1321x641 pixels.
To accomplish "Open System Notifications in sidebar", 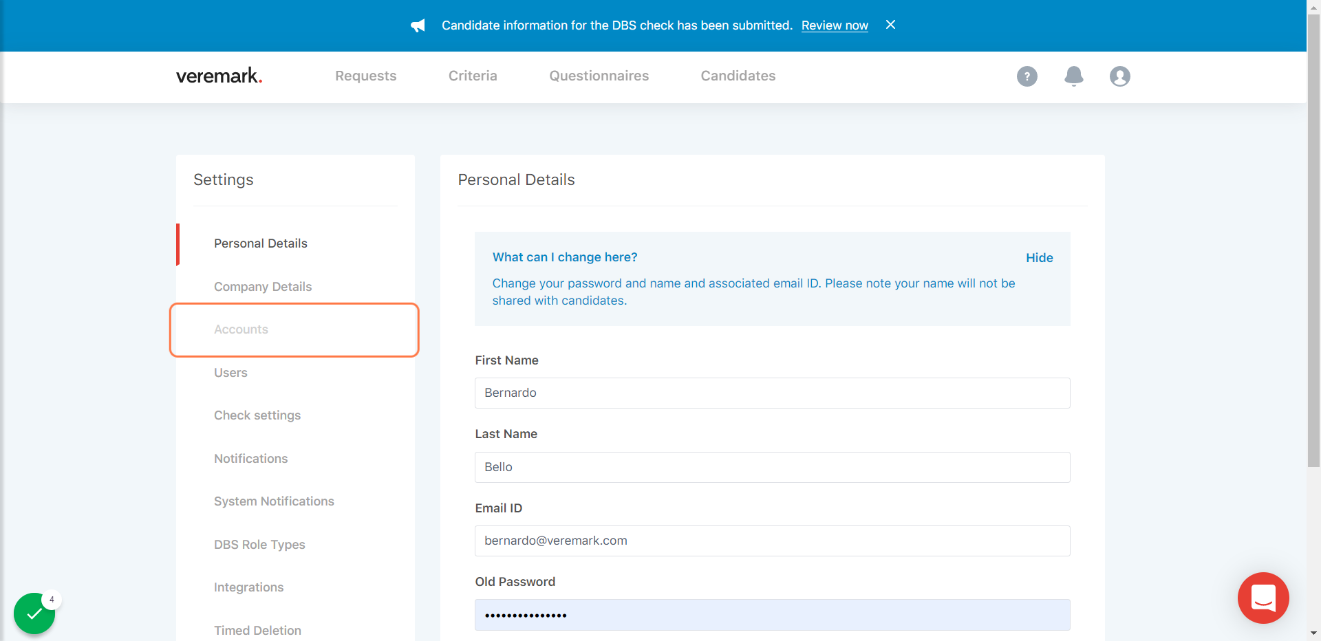I will coord(274,501).
